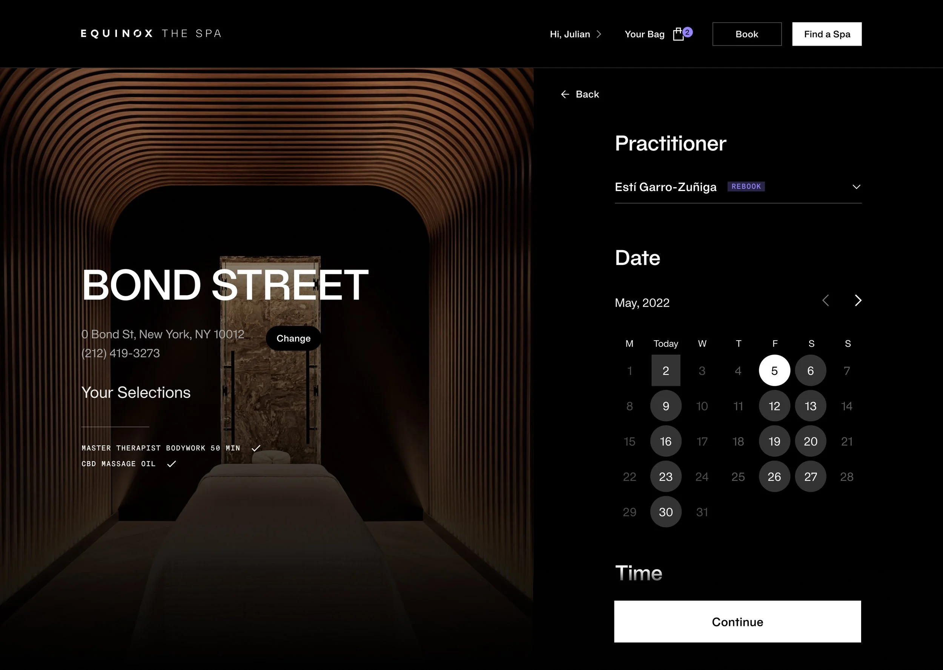Click Change to switch spa location
Viewport: 943px width, 670px height.
coord(293,338)
